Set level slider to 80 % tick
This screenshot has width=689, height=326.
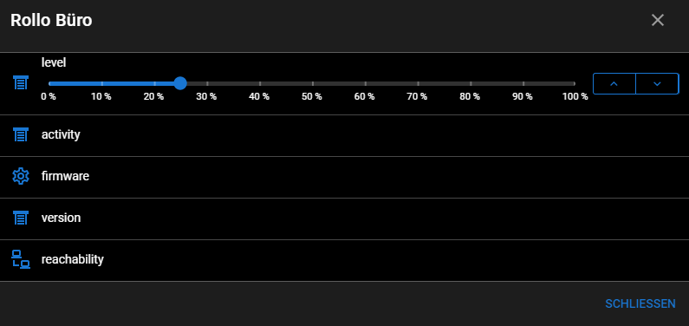471,83
